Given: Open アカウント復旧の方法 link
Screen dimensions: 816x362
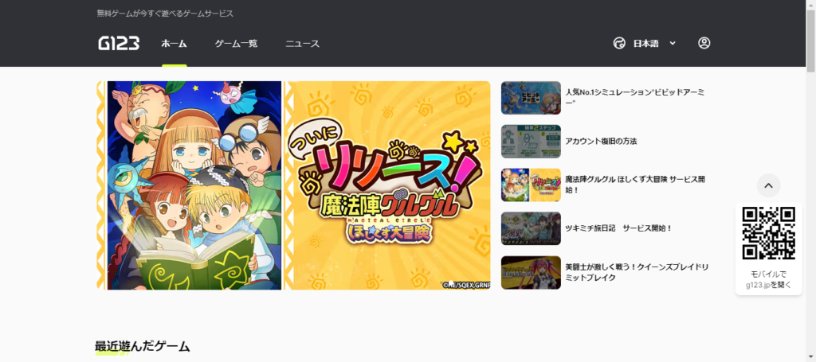Looking at the screenshot, I should [x=601, y=142].
